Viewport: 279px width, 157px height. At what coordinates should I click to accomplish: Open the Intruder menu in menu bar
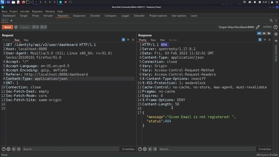[25, 11]
